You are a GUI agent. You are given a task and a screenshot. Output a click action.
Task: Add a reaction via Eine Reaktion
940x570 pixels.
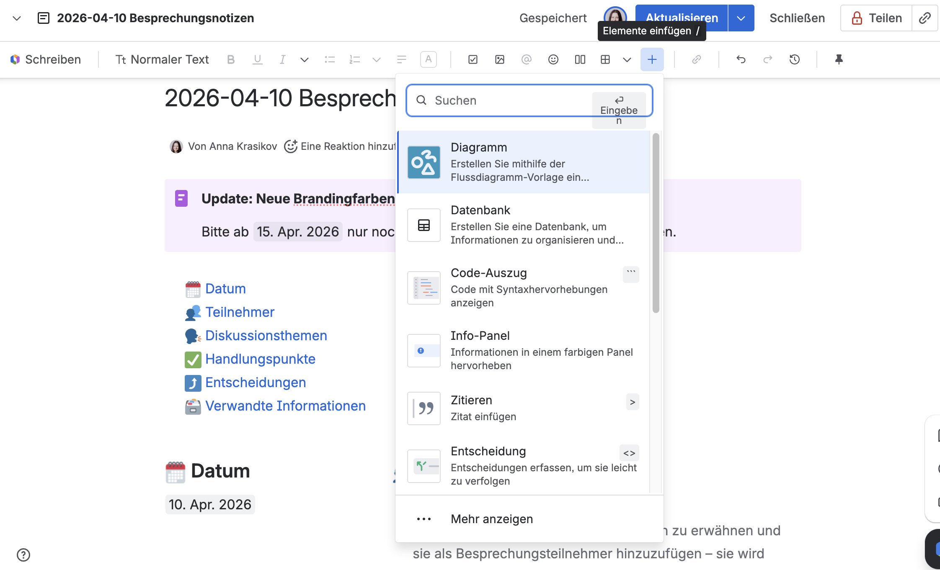click(x=339, y=146)
